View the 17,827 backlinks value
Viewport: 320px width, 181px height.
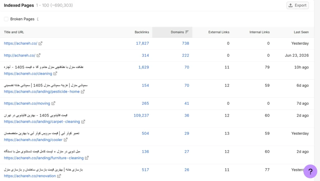(x=142, y=43)
